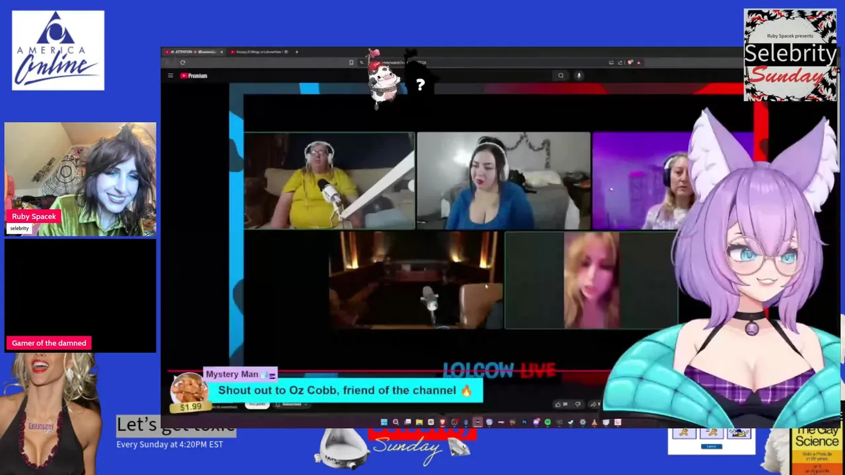Click the YouTube Premium logo

[194, 75]
